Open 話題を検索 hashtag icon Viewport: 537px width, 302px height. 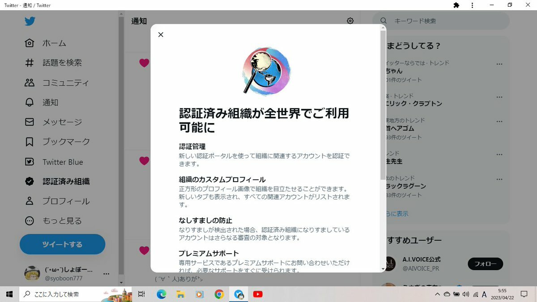coord(30,63)
